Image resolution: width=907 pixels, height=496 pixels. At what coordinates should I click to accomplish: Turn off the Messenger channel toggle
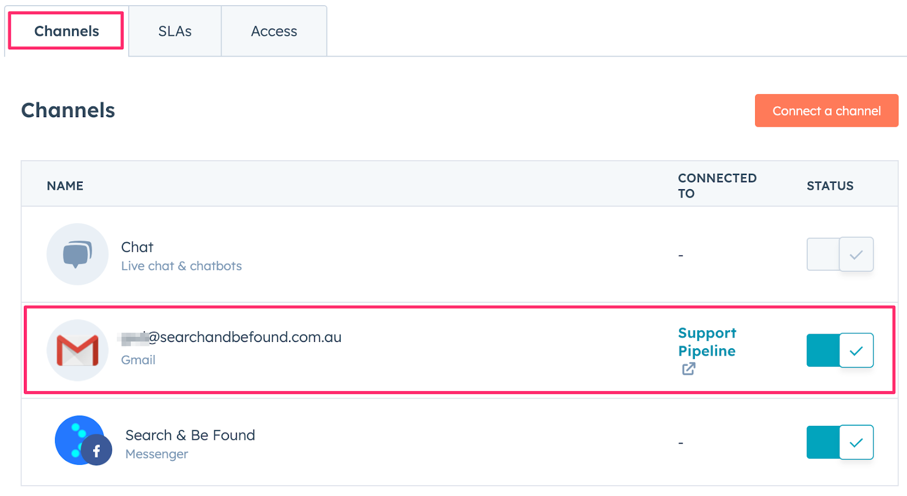[x=840, y=442]
